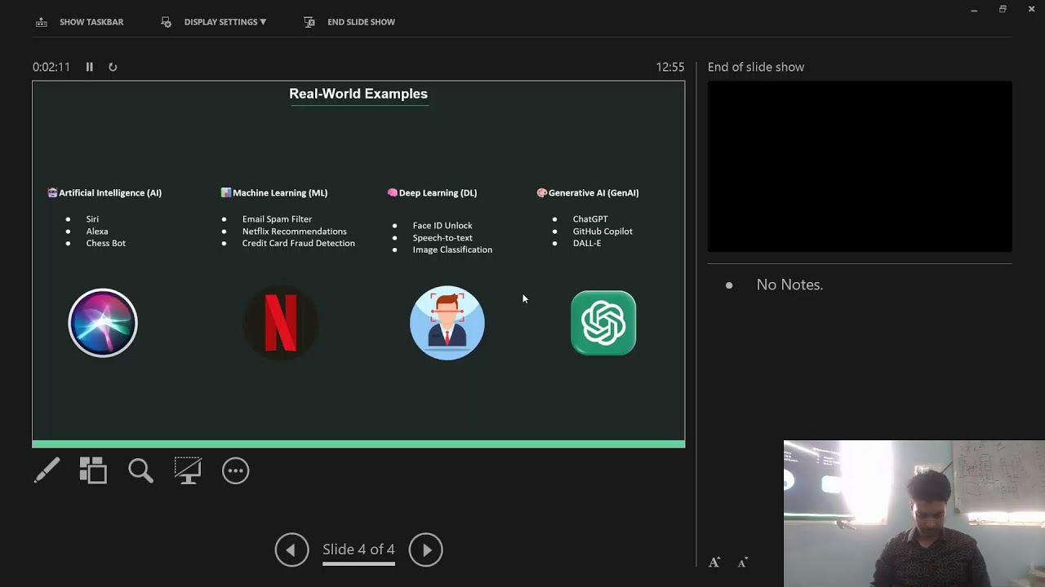The width and height of the screenshot is (1045, 587).
Task: Select the pen and laser pointer tool
Action: click(x=47, y=470)
